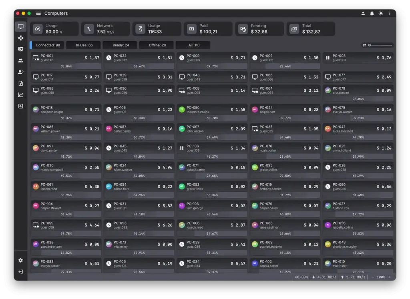The width and height of the screenshot is (410, 299).
Task: Click the hourglass icon on Usage time card
Action: 140,29
